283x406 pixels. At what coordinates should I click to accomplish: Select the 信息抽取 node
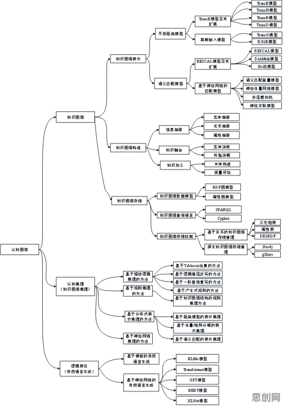pyautogui.click(x=174, y=130)
